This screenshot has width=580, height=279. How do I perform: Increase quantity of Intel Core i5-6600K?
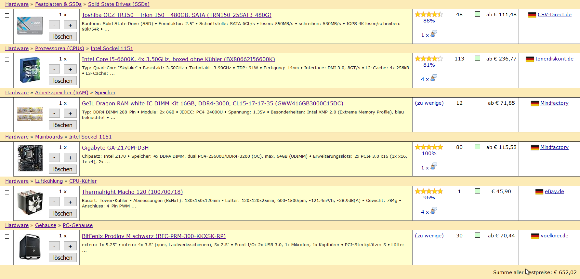(x=70, y=69)
